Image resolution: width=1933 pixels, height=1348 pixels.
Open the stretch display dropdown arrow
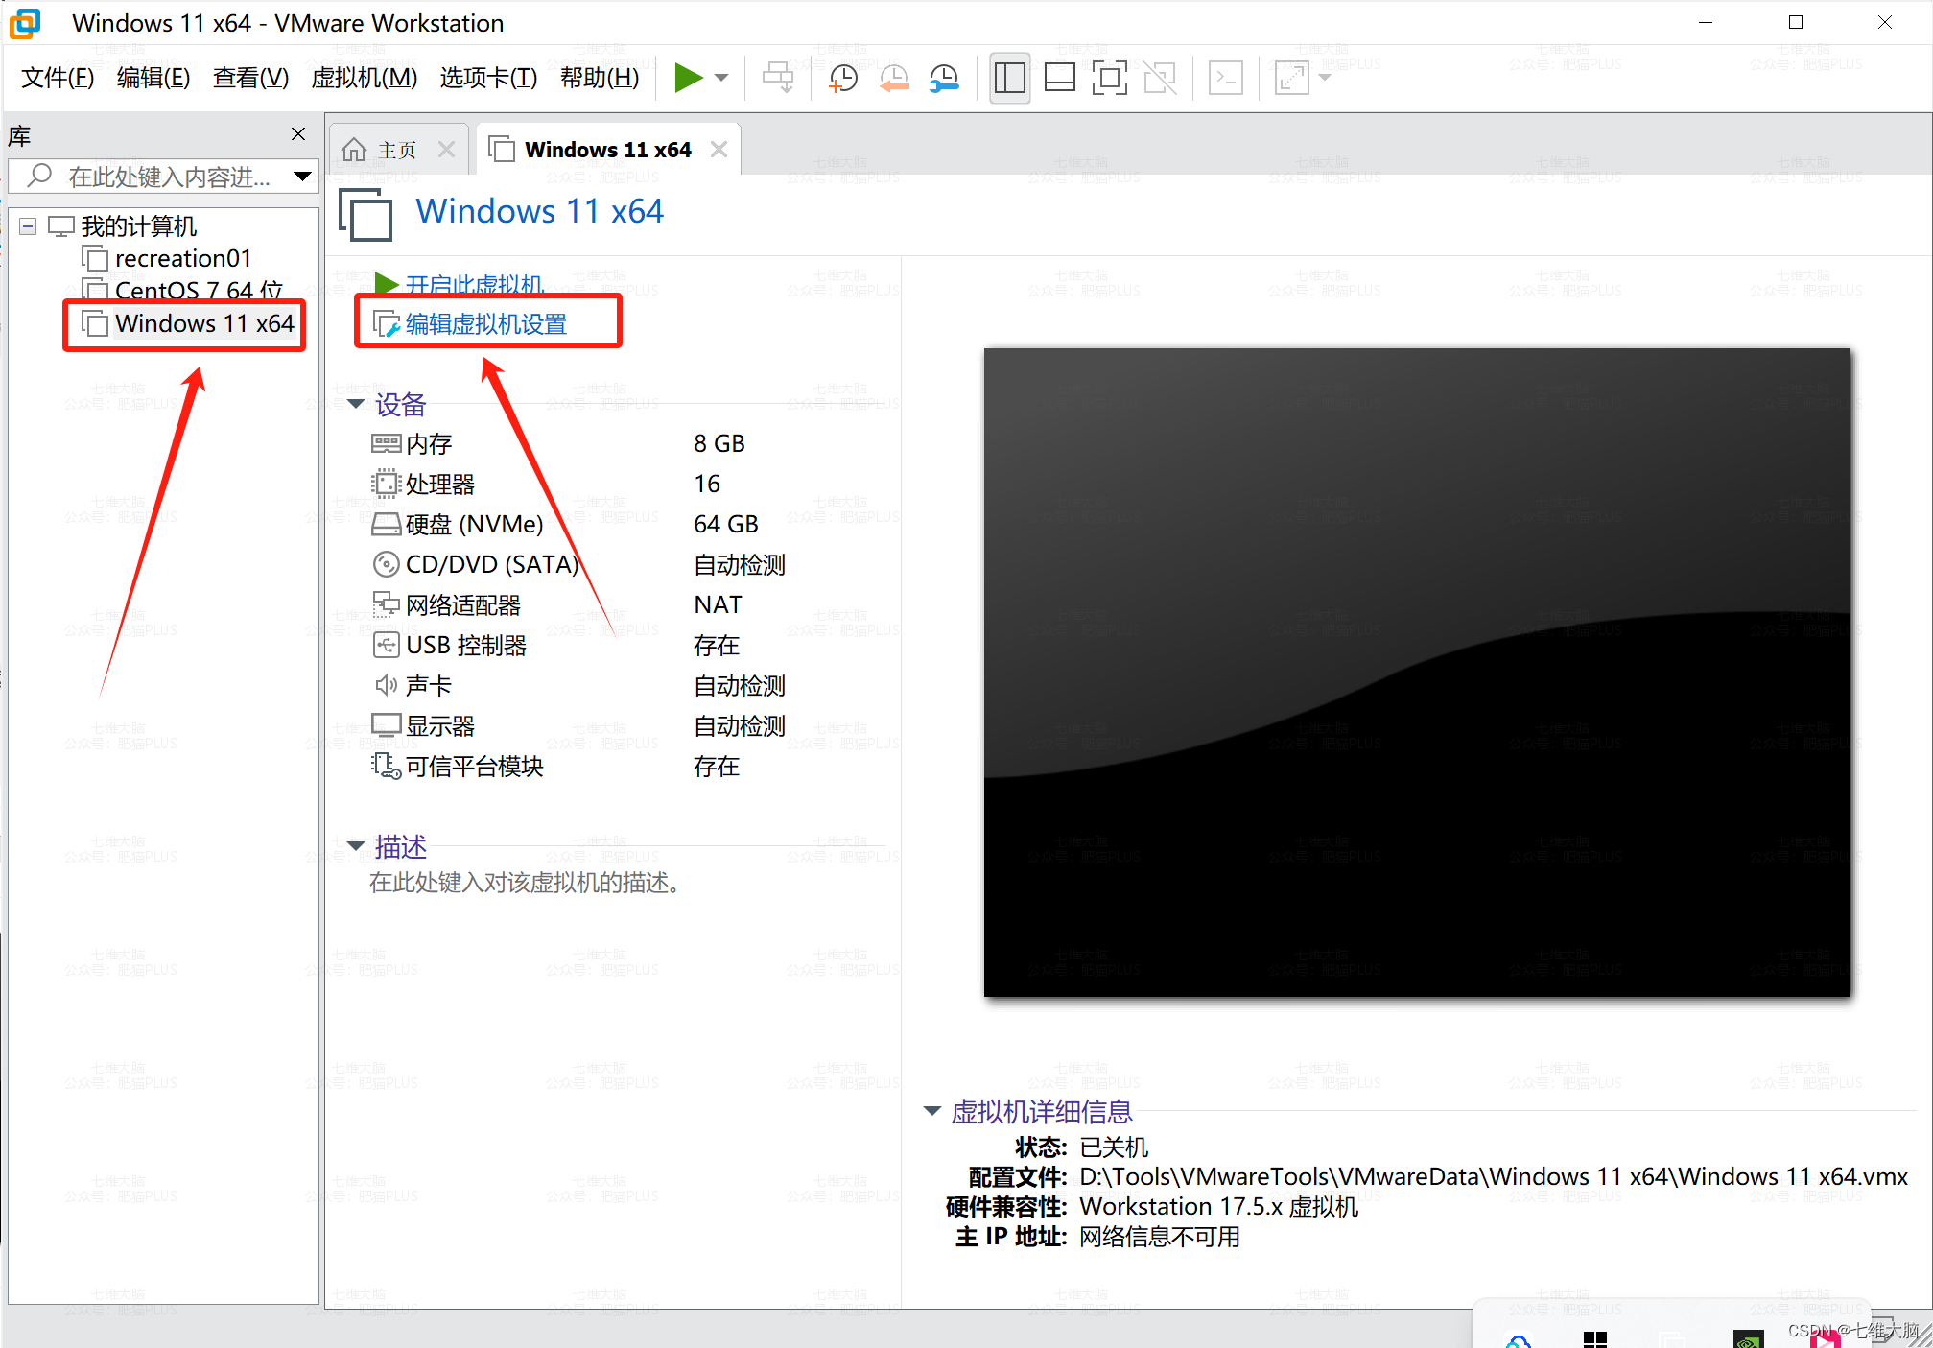pyautogui.click(x=1325, y=78)
